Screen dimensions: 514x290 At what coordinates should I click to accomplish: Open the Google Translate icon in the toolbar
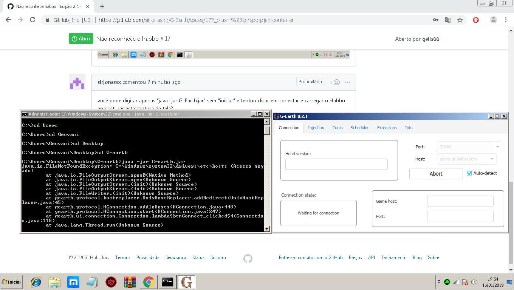[x=448, y=20]
